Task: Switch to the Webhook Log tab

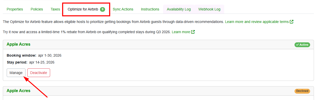Action: (x=209, y=9)
